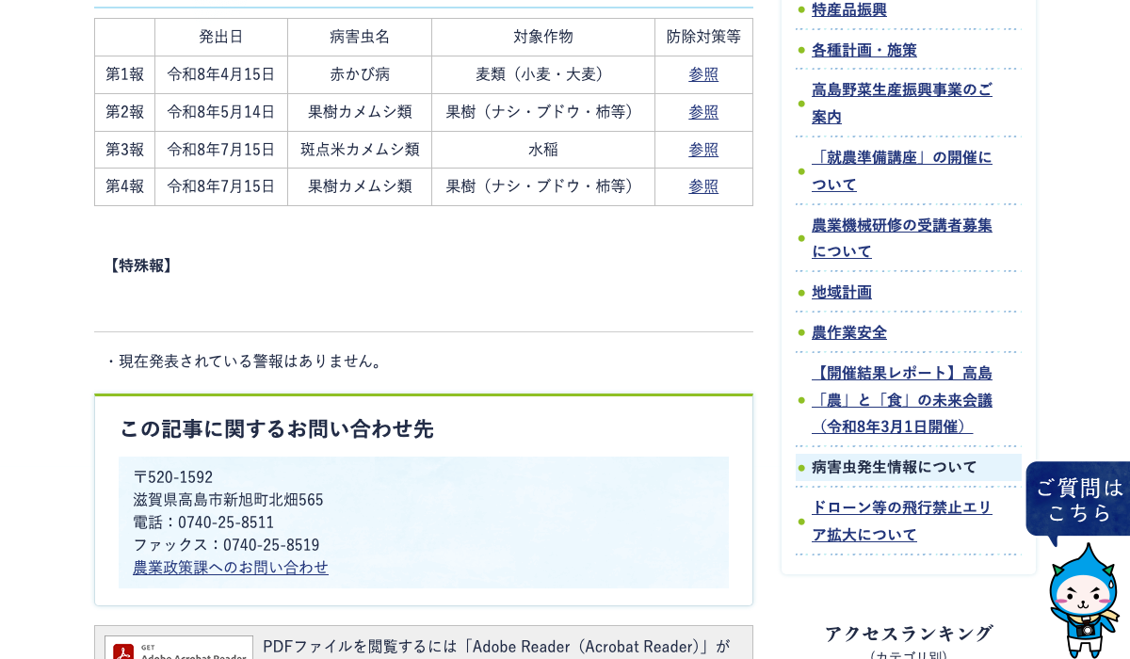Open 農作業安全 sidebar page
This screenshot has width=1130, height=659.
(849, 332)
